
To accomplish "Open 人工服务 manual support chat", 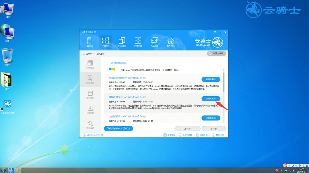I will pos(154,42).
